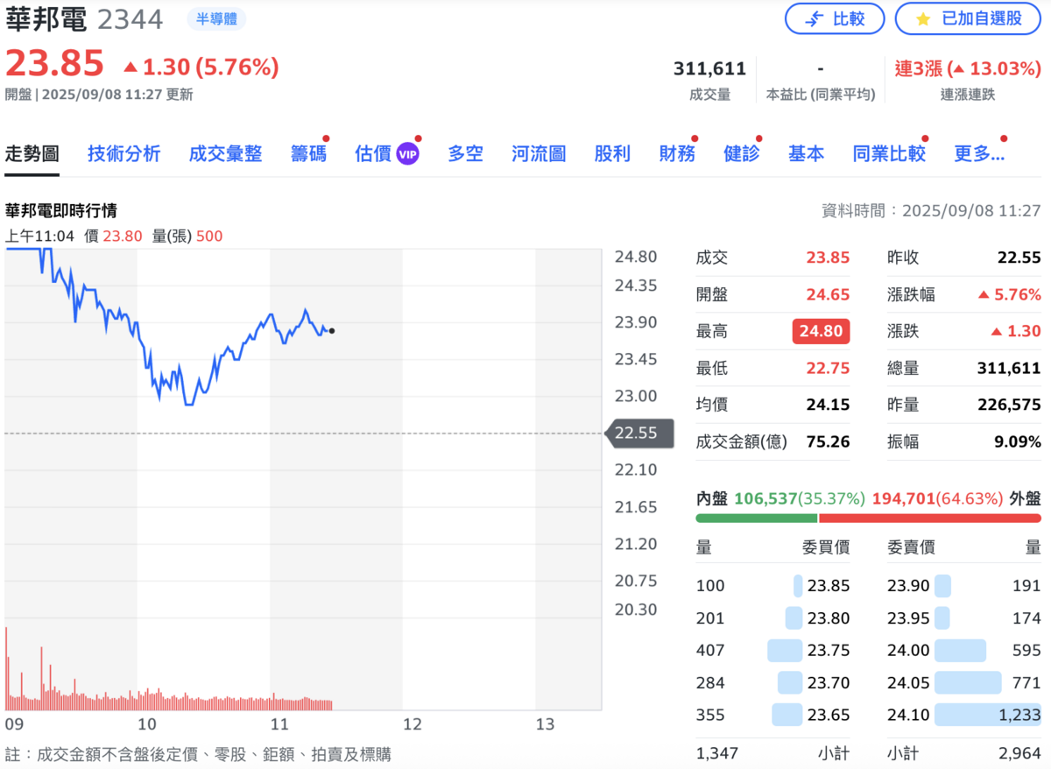Click the ask price 24.10 row
Screen dimensions: 1051x769
(x=964, y=715)
